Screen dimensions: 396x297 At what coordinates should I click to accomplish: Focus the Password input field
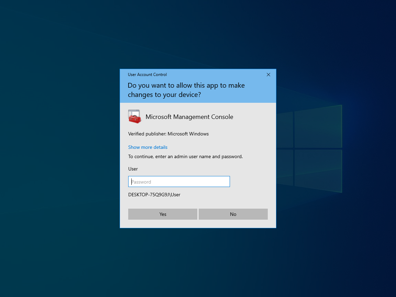[x=179, y=181]
